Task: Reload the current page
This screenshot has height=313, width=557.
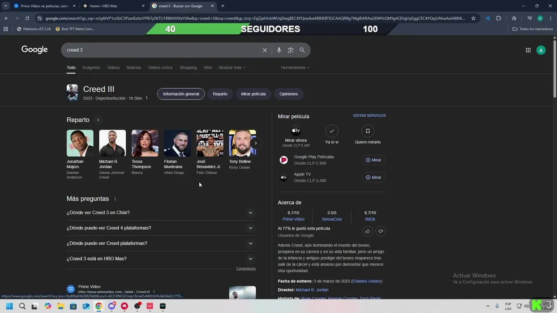Action: pos(27,18)
